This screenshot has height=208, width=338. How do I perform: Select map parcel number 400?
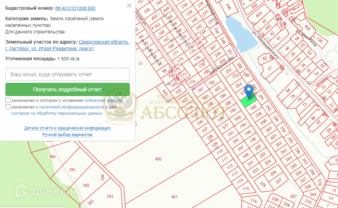(158, 159)
